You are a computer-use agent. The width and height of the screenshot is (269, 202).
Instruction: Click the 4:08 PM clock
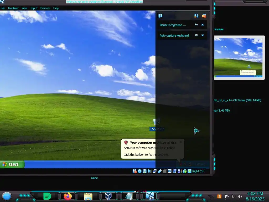pos(255,194)
